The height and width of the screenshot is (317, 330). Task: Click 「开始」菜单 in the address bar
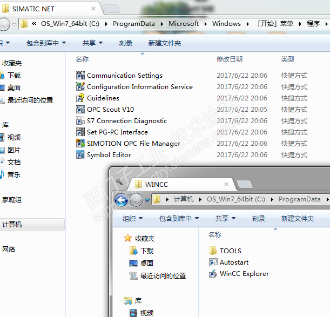tap(275, 24)
